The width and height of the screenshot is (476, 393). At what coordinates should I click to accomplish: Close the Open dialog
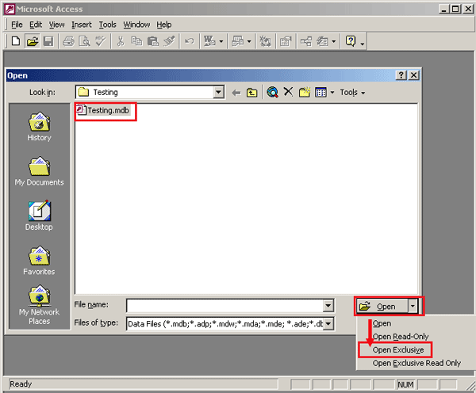413,75
